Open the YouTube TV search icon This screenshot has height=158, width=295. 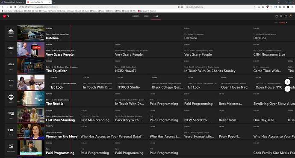tap(281, 16)
